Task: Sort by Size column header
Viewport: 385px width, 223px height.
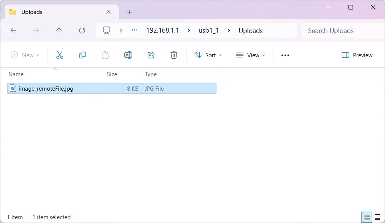Action: [112, 74]
